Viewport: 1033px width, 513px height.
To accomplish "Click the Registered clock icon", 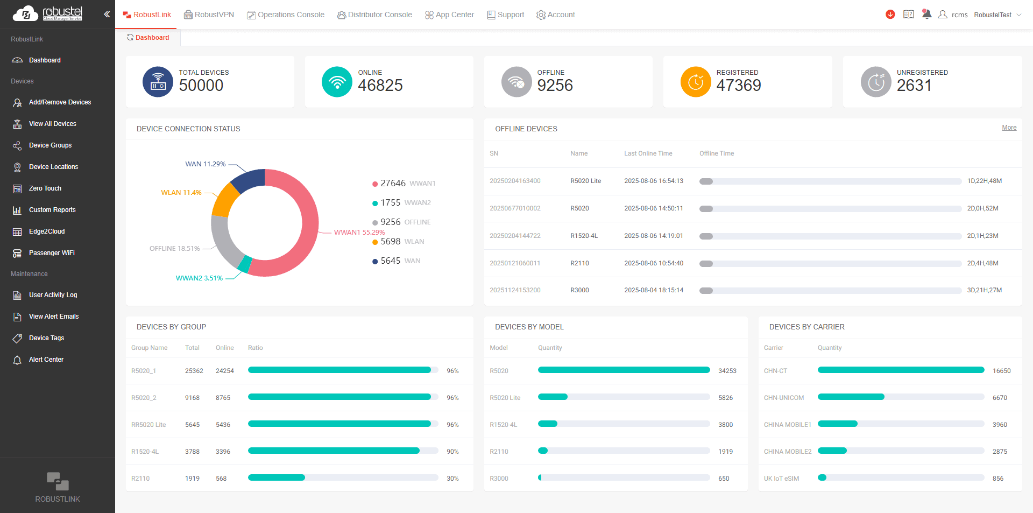I will pos(696,82).
